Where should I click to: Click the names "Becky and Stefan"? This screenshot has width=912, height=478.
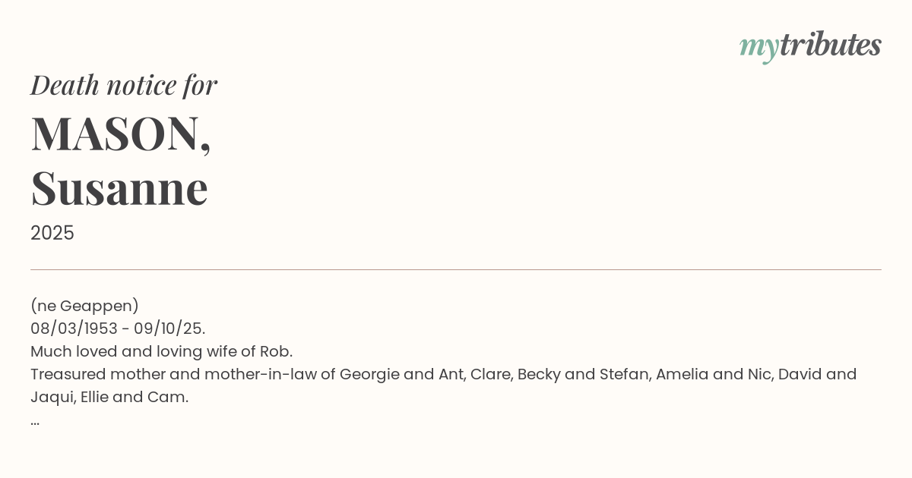[x=583, y=374]
